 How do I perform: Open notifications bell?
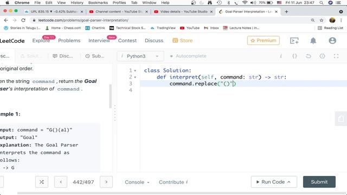click(313, 41)
